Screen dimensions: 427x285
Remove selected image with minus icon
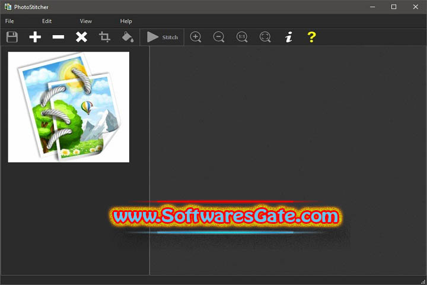[x=58, y=37]
